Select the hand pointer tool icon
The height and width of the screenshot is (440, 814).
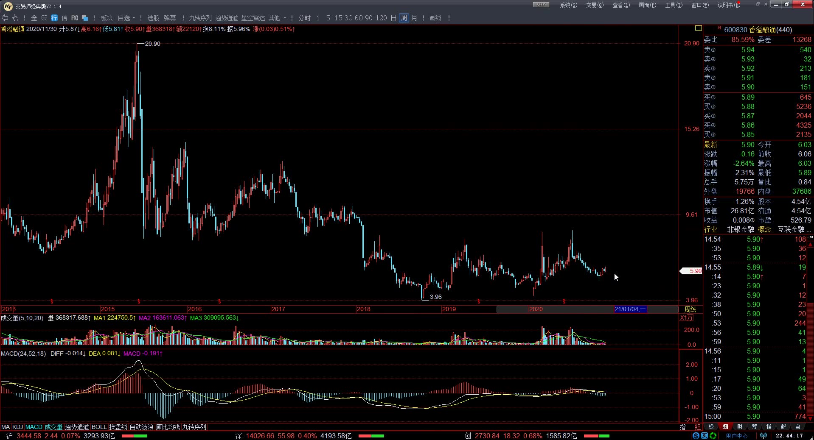point(15,18)
